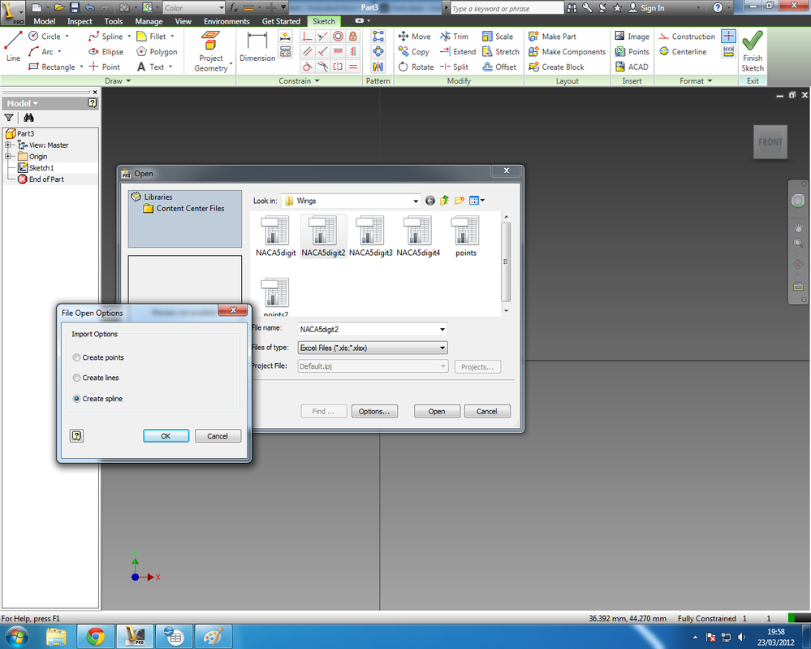This screenshot has width=811, height=649.
Task: Click Import Points from Insert panel
Action: [632, 51]
